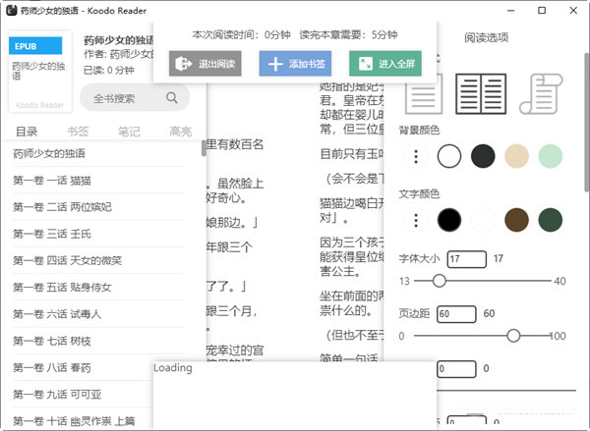Click the 全书搜索 search field
590x431 pixels.
pos(135,98)
